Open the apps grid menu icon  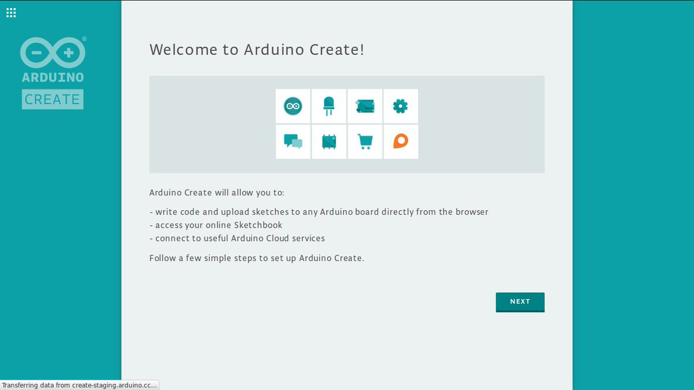pos(11,12)
